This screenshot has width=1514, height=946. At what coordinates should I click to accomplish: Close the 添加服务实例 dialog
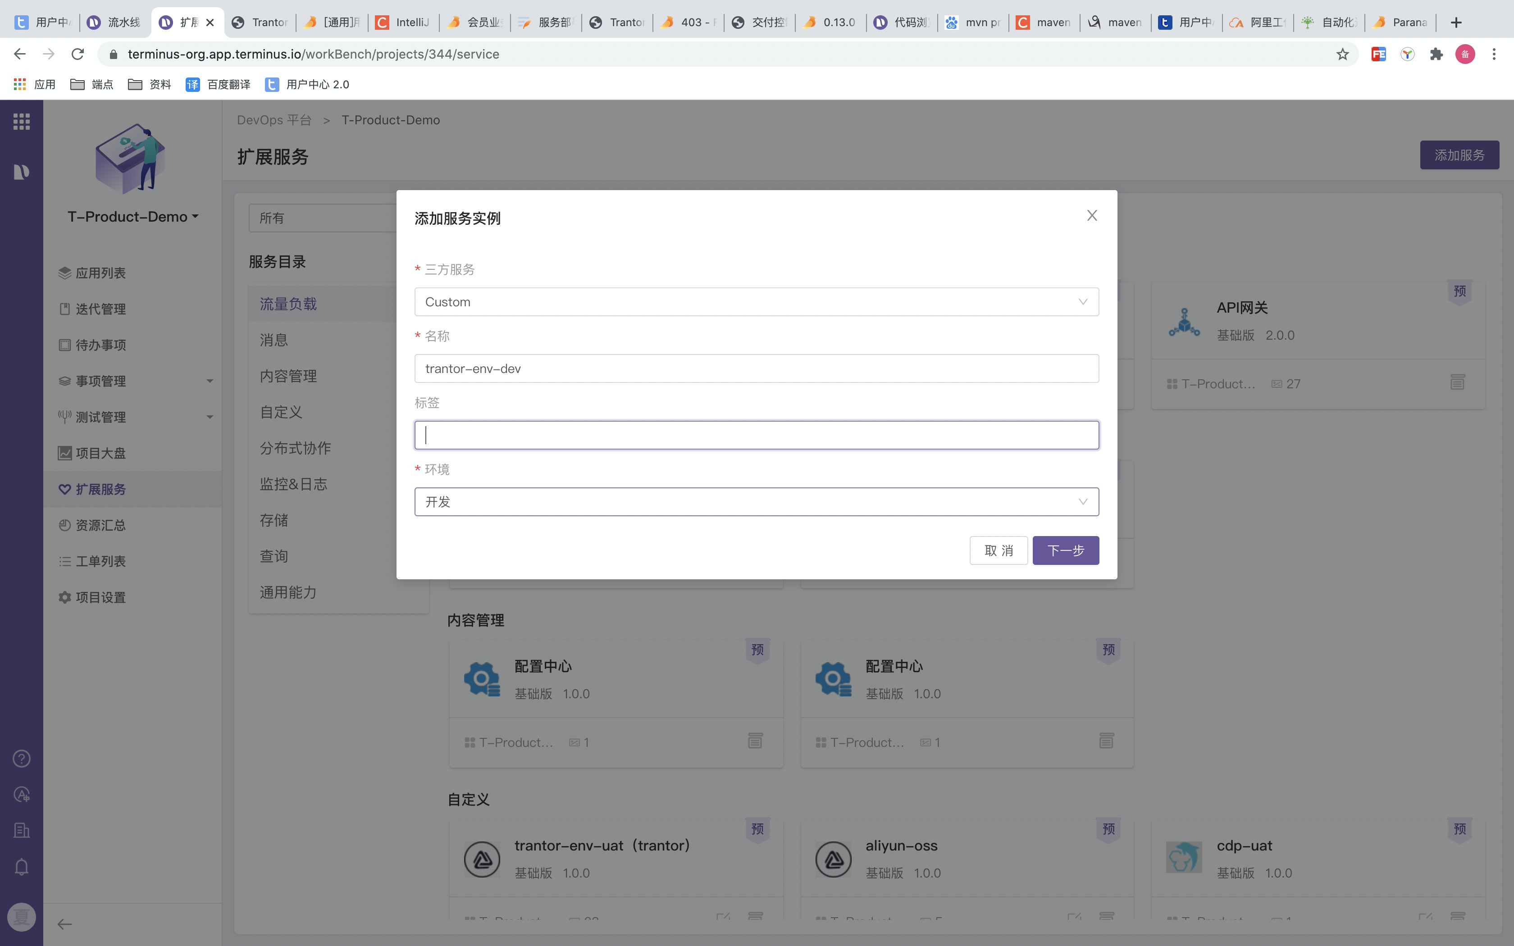pyautogui.click(x=1092, y=216)
